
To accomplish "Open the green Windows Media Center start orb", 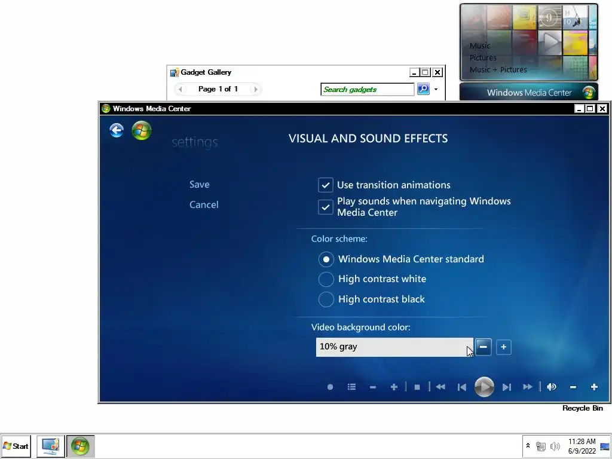I will point(142,130).
